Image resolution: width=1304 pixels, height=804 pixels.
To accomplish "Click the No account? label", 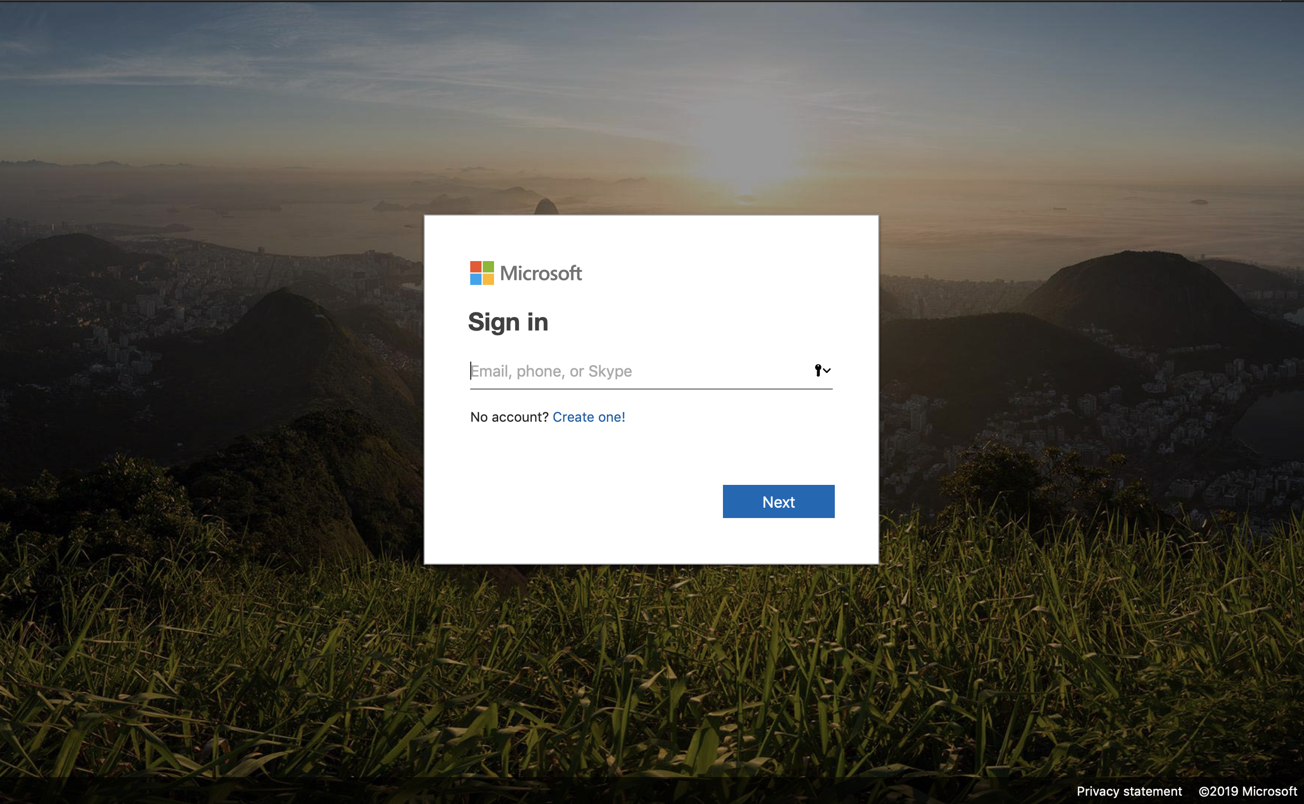I will [x=509, y=417].
